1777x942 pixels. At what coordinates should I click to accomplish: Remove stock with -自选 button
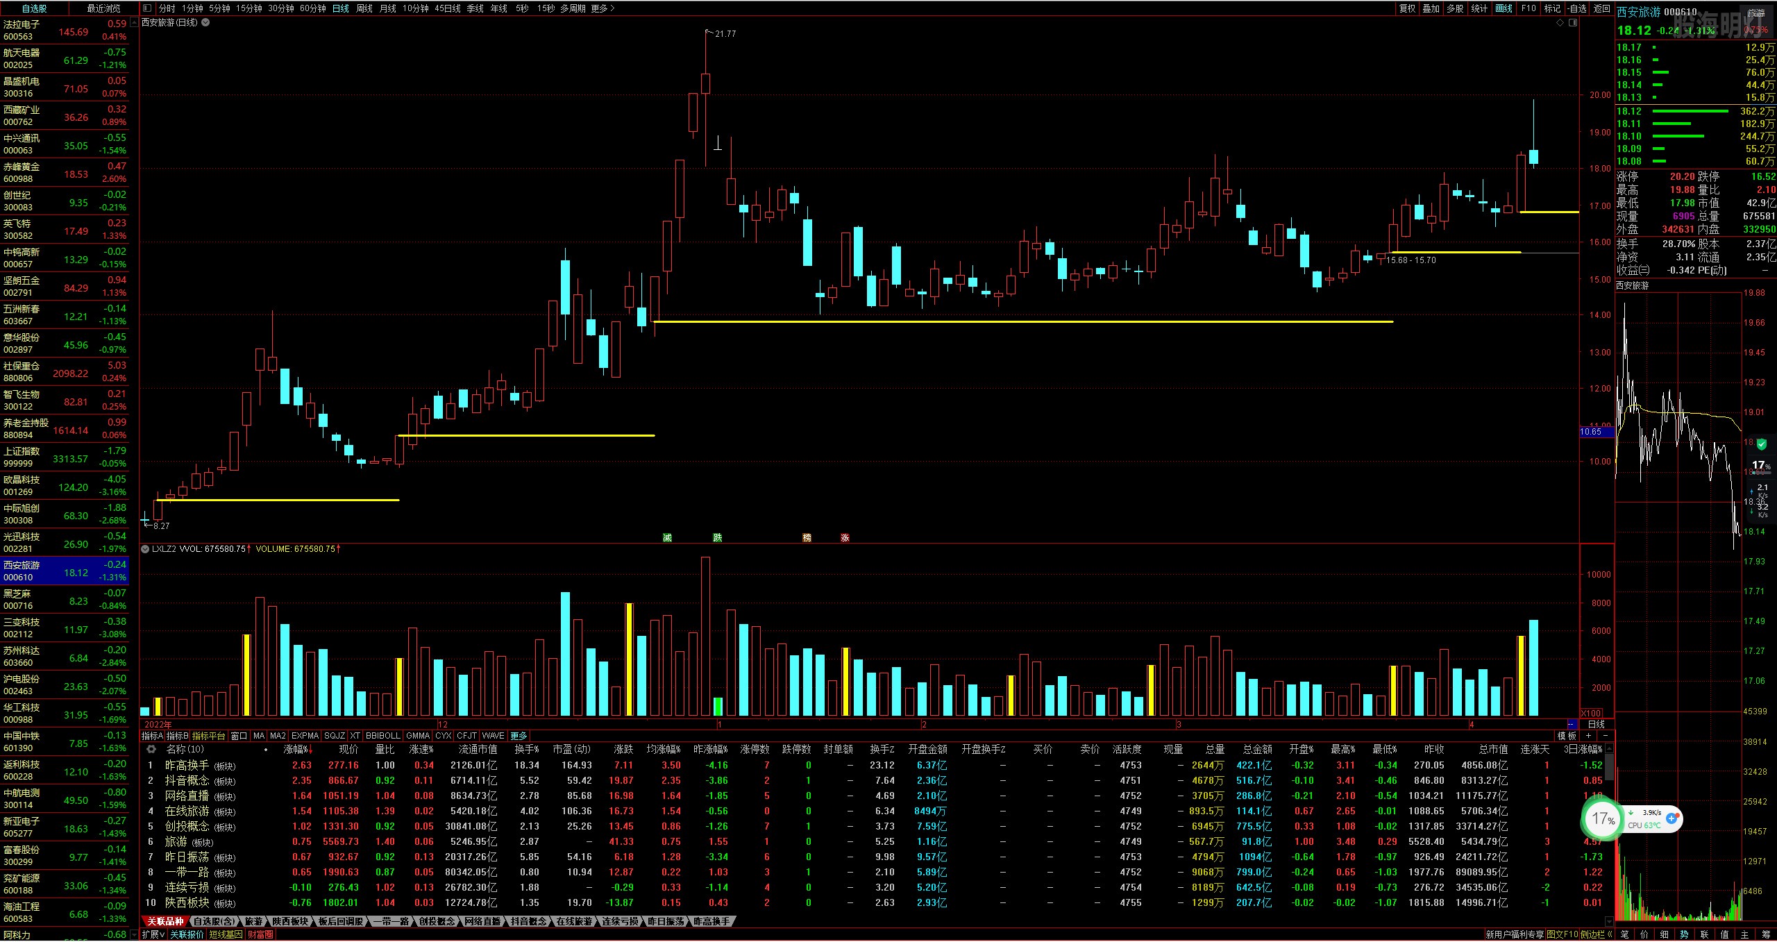[1577, 8]
